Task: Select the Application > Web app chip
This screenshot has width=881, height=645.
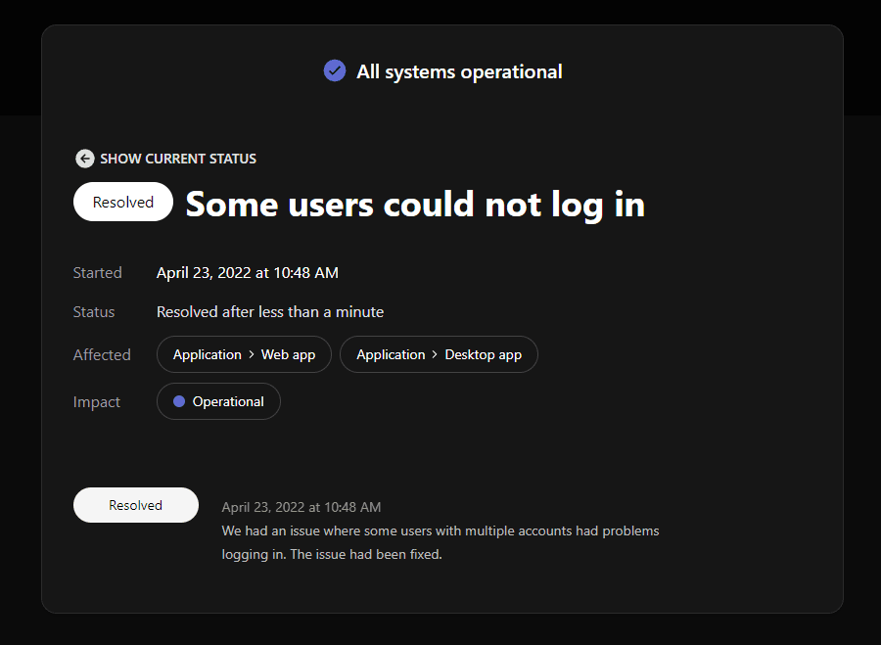Action: (x=244, y=354)
